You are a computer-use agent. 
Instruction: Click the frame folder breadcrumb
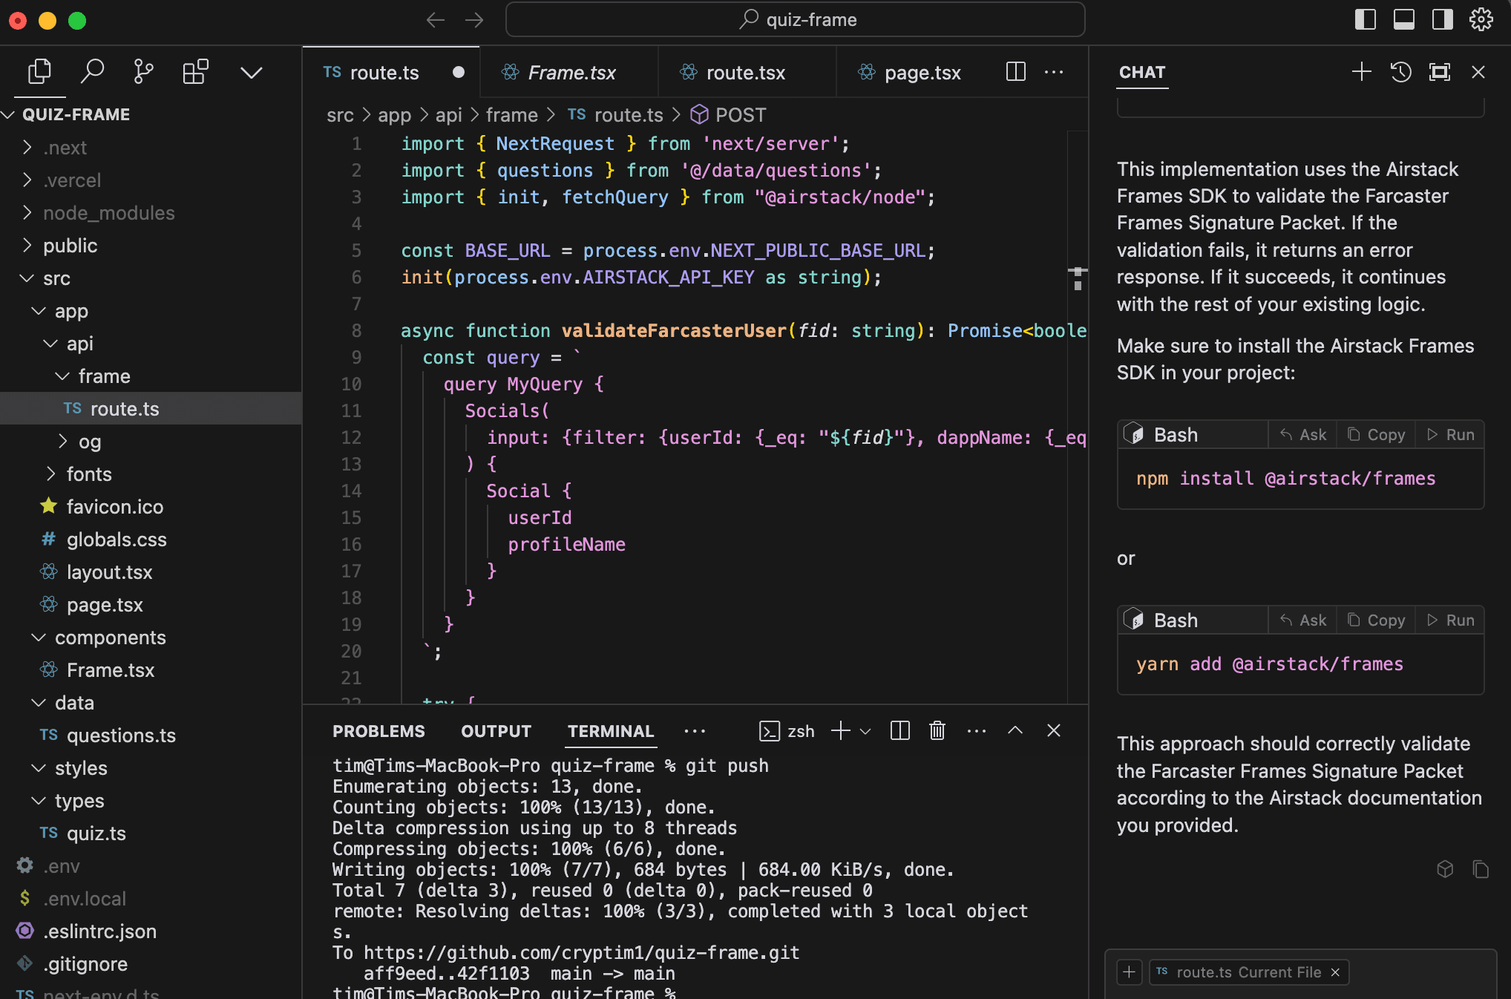pyautogui.click(x=512, y=115)
